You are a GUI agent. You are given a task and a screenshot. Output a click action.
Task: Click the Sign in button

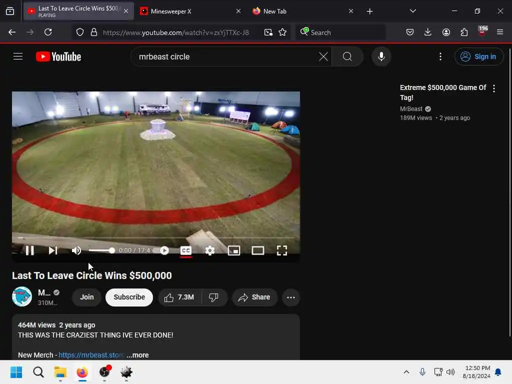pyautogui.click(x=478, y=56)
